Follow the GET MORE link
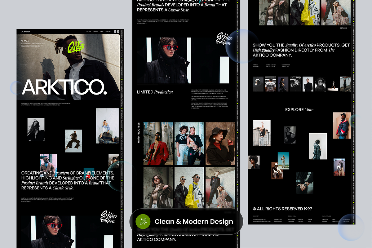Screen dimensions: 372x248 343,28
